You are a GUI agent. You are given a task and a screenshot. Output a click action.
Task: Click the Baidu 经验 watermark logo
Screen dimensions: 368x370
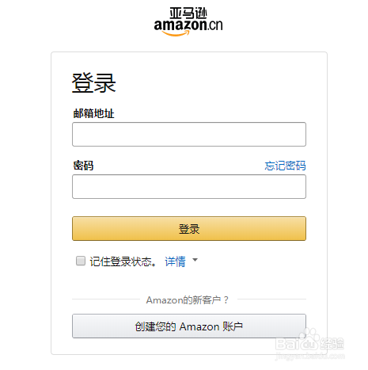coord(310,342)
